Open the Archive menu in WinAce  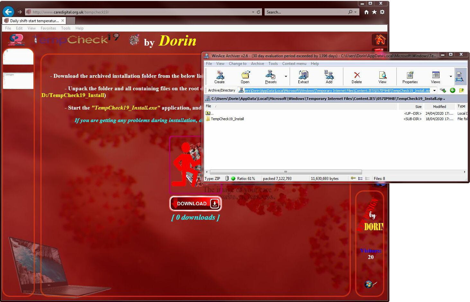(257, 64)
